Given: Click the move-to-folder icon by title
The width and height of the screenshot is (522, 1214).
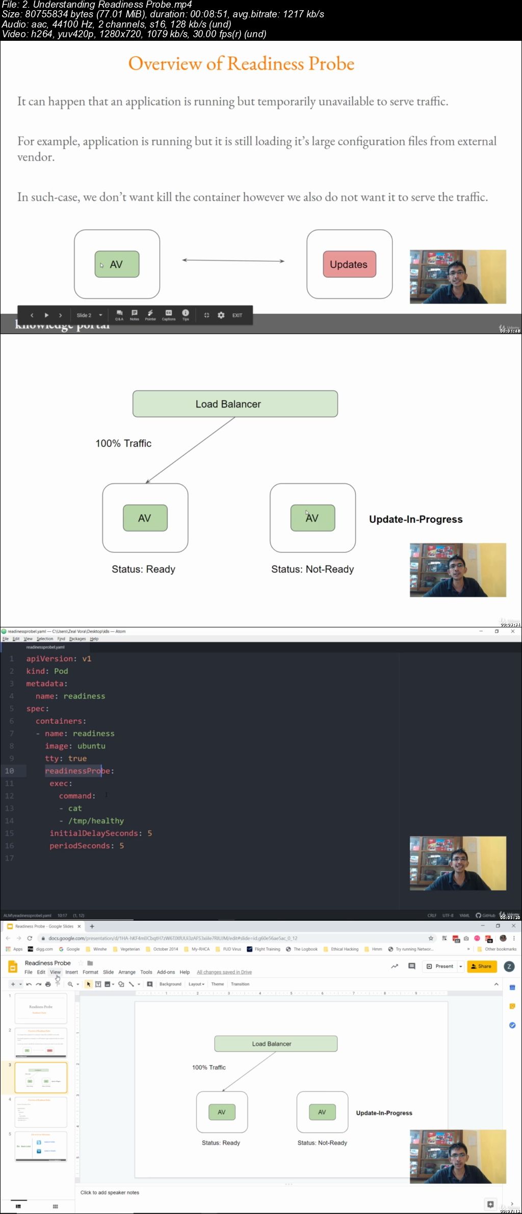Looking at the screenshot, I should tap(90, 963).
